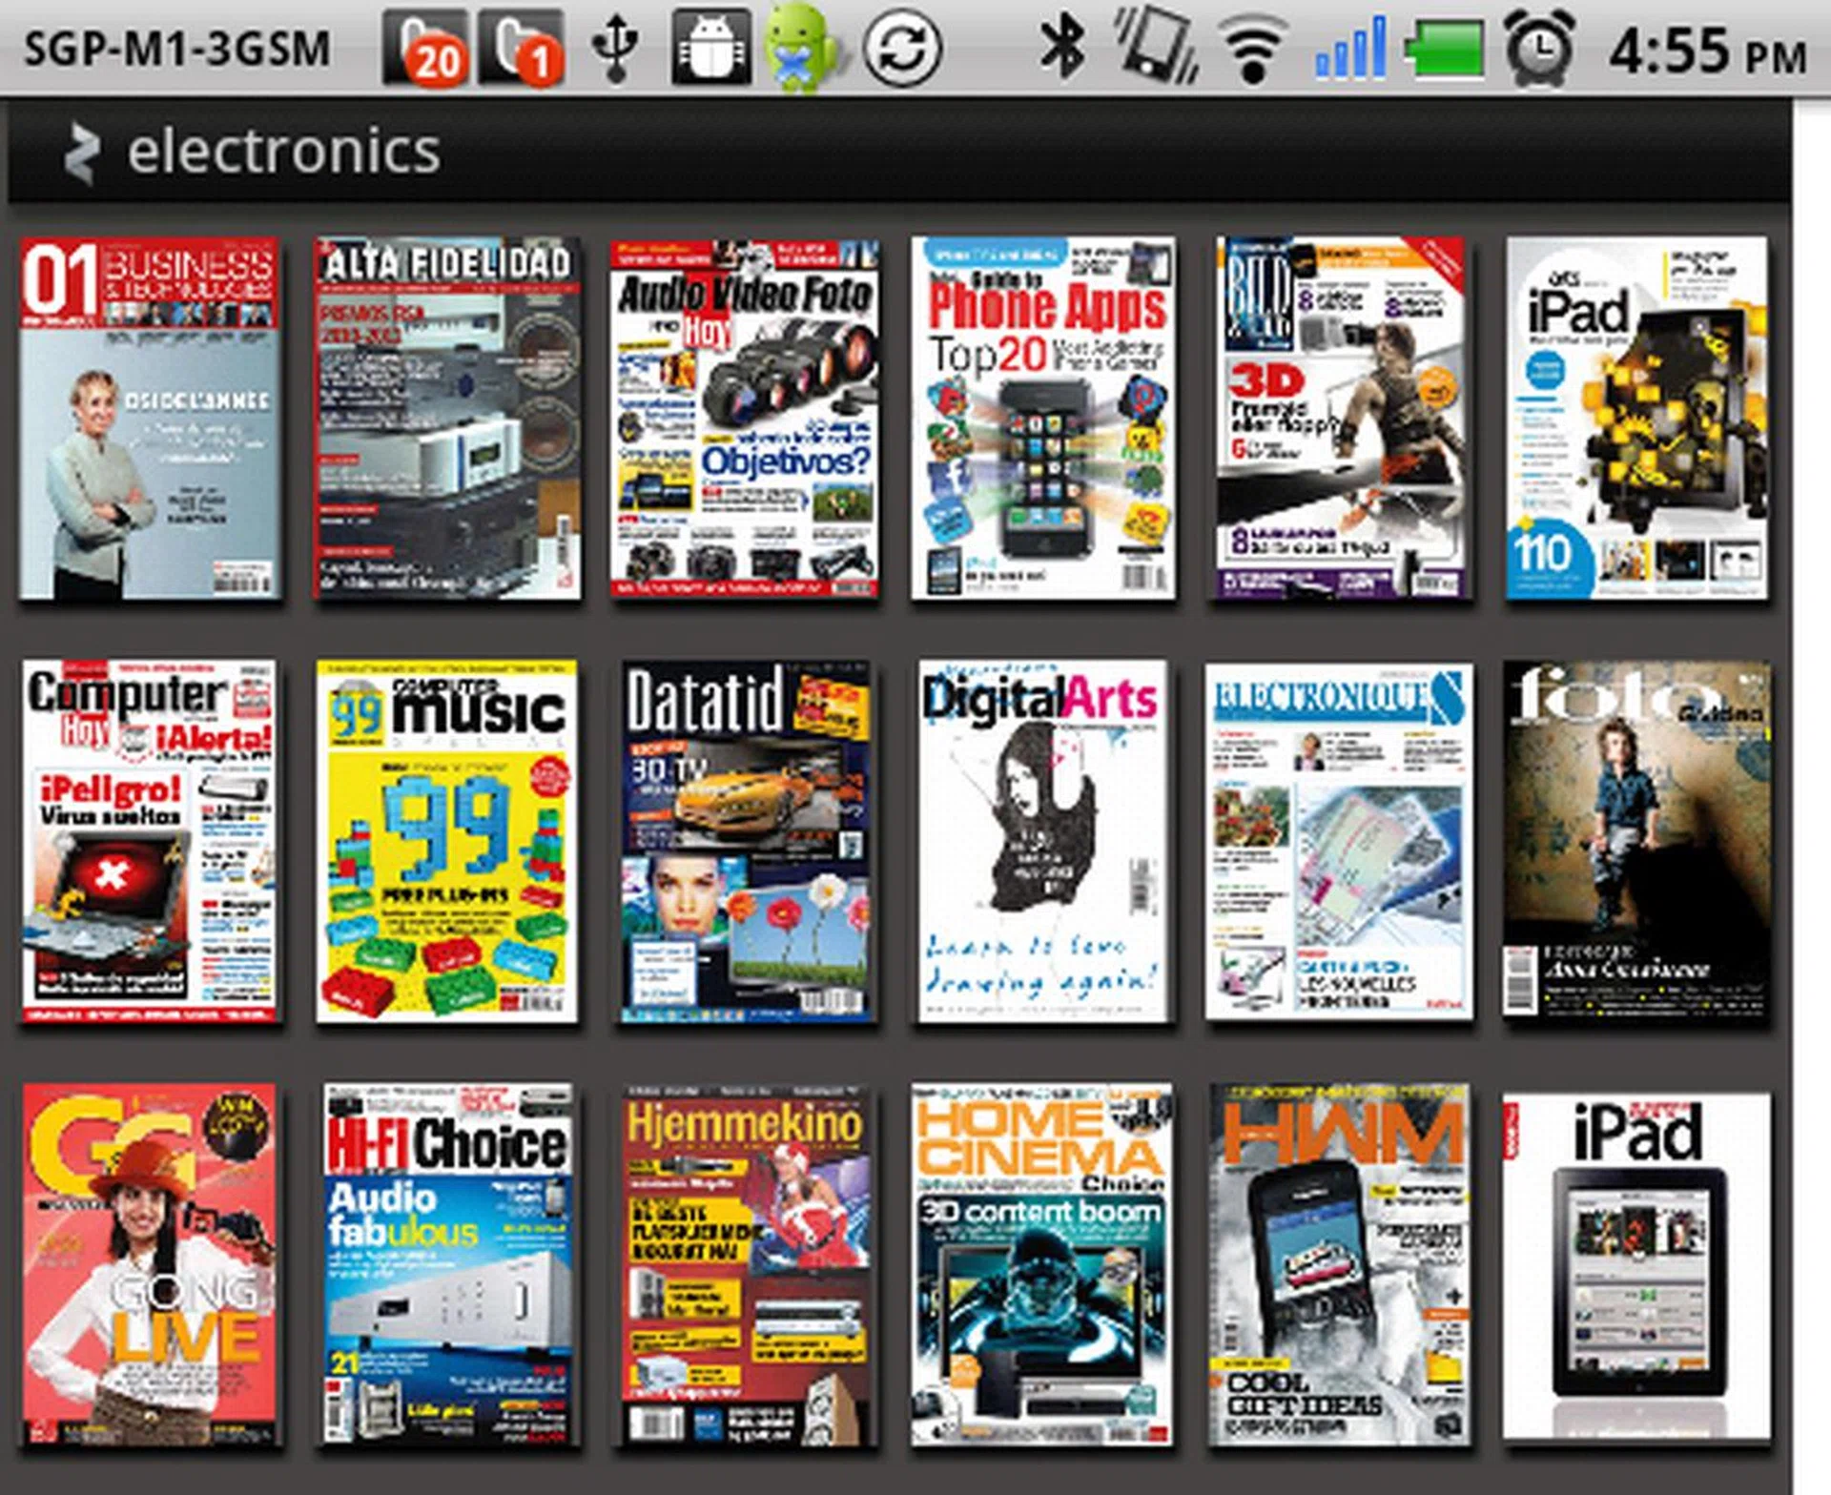Tap the Bluetooth status icon

point(1061,48)
